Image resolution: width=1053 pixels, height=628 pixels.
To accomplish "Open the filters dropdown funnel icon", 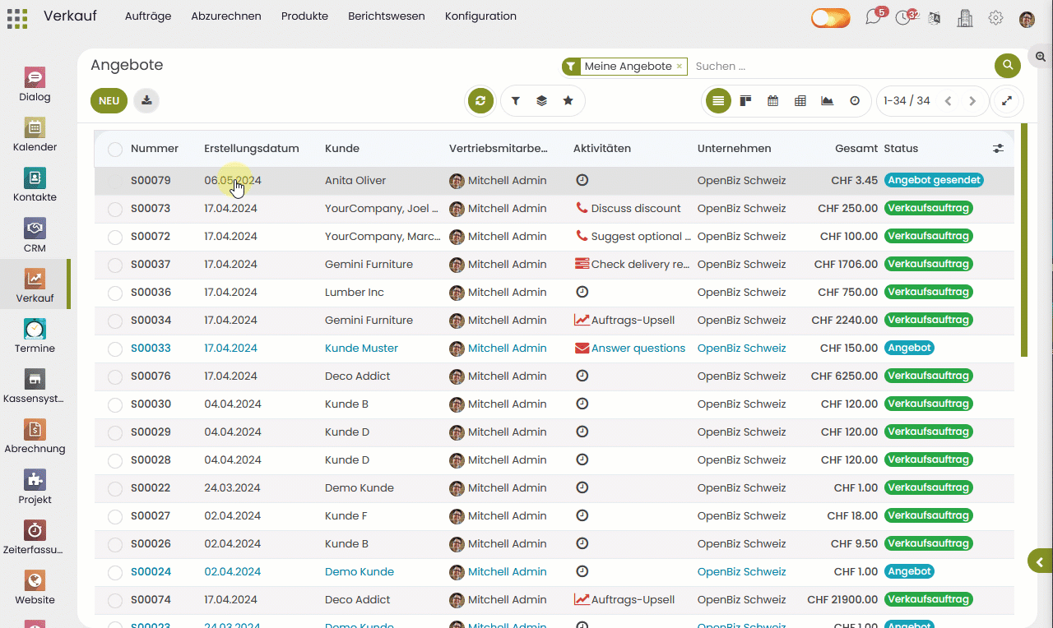I will point(515,100).
